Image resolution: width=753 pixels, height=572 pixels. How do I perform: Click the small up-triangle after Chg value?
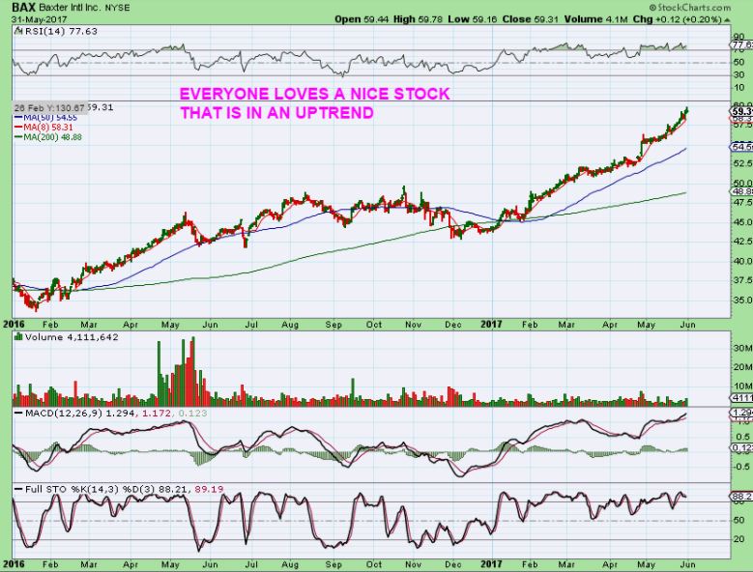[x=727, y=20]
